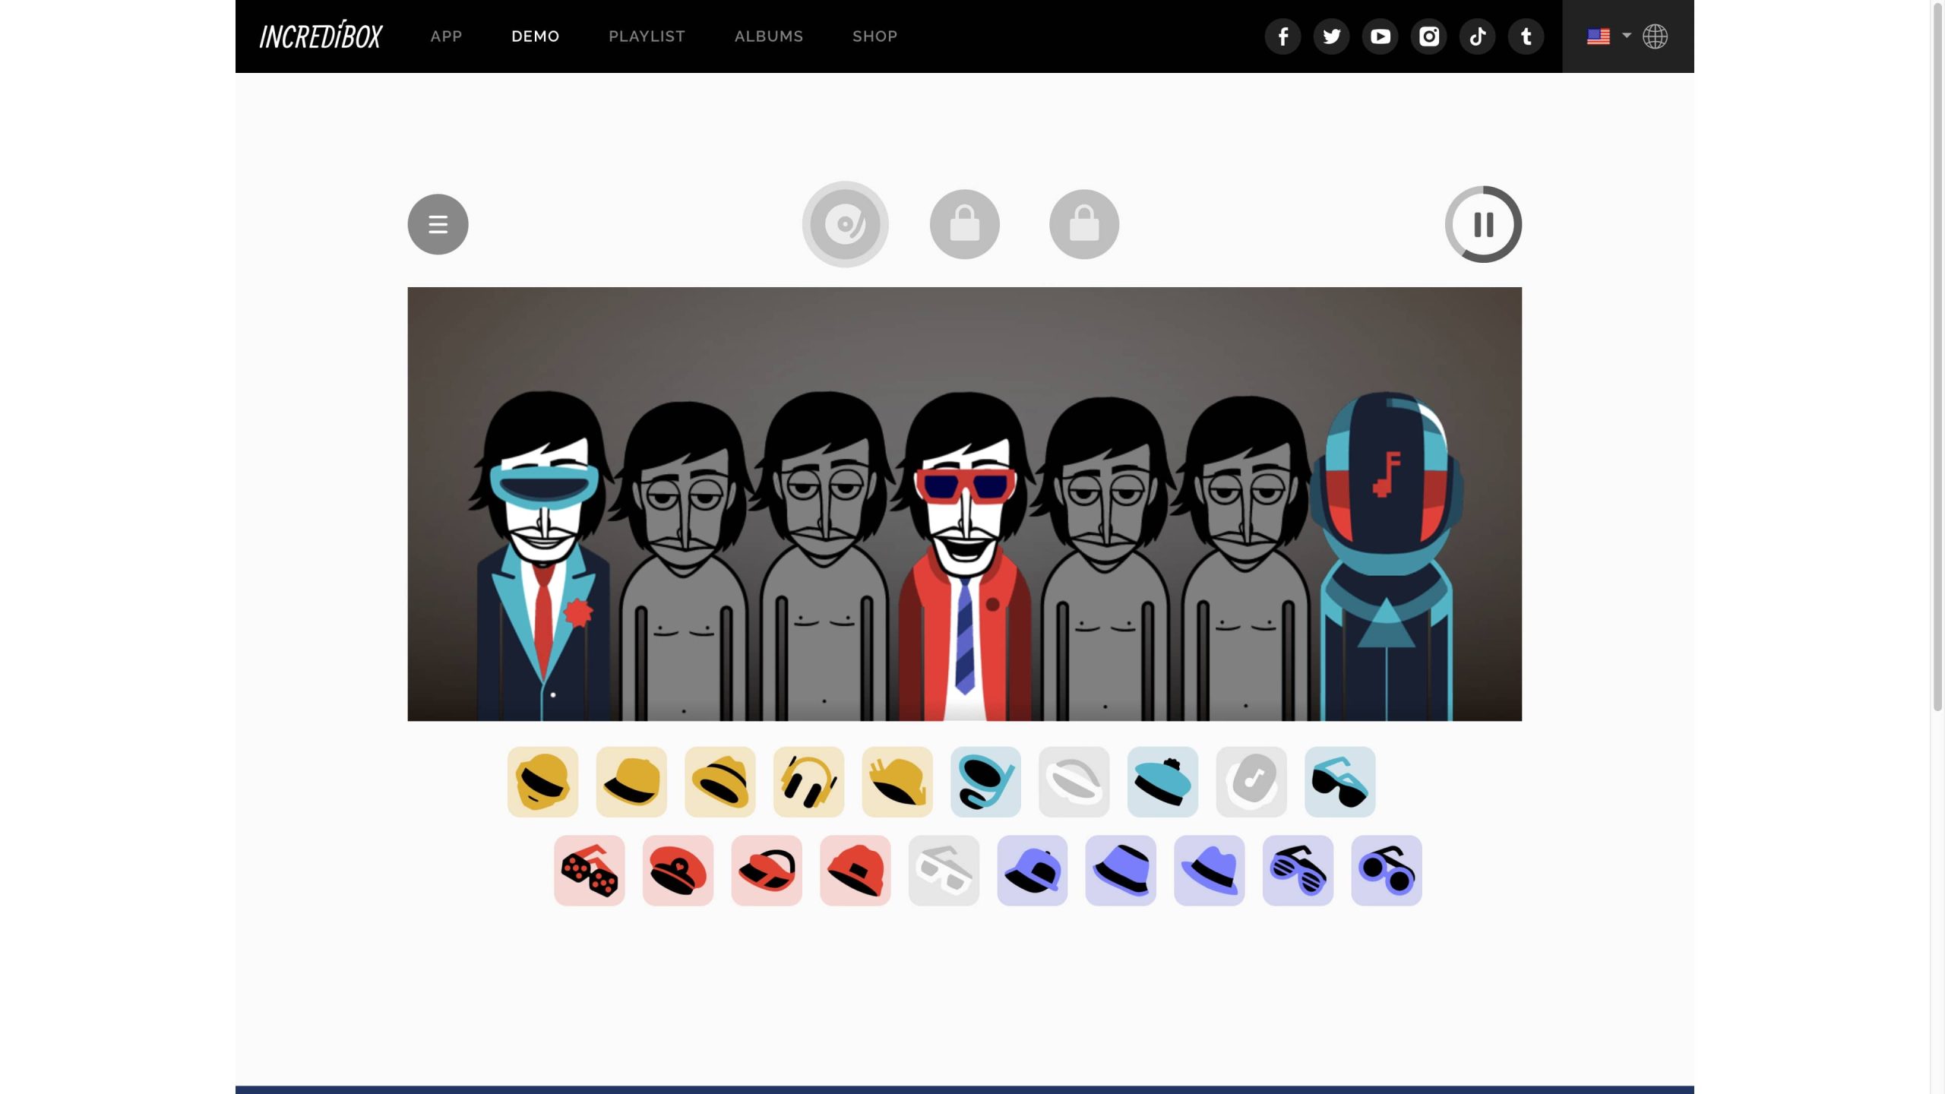Image resolution: width=1945 pixels, height=1094 pixels.
Task: Open the ALBUMS menu item
Action: (x=768, y=36)
